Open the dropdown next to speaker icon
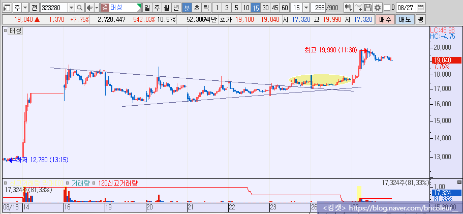463x214 pixels. pyautogui.click(x=97, y=8)
